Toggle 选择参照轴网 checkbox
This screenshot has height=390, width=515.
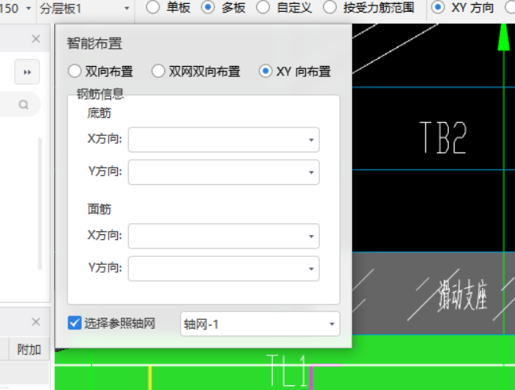(x=75, y=323)
